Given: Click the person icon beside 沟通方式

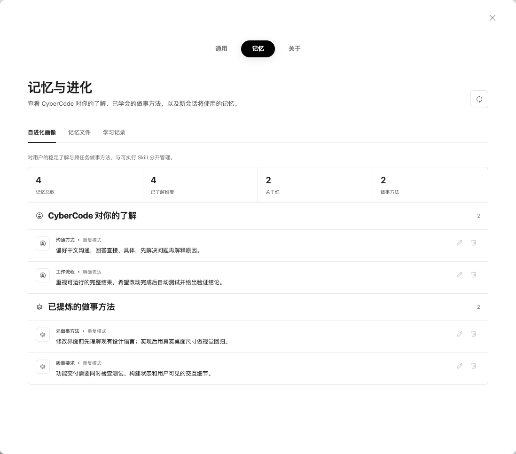Looking at the screenshot, I should point(43,243).
